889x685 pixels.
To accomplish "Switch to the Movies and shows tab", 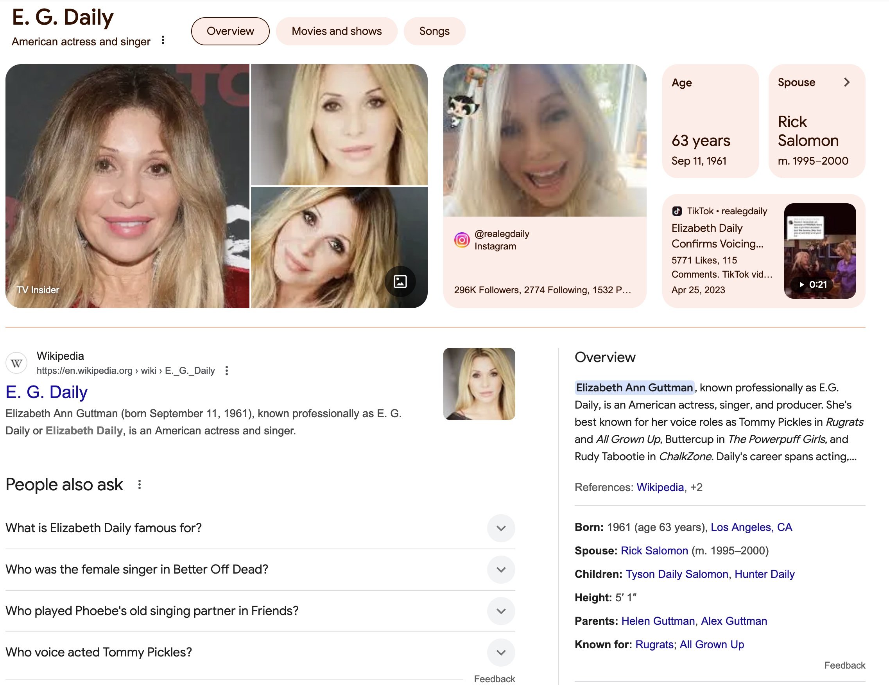I will click(336, 31).
